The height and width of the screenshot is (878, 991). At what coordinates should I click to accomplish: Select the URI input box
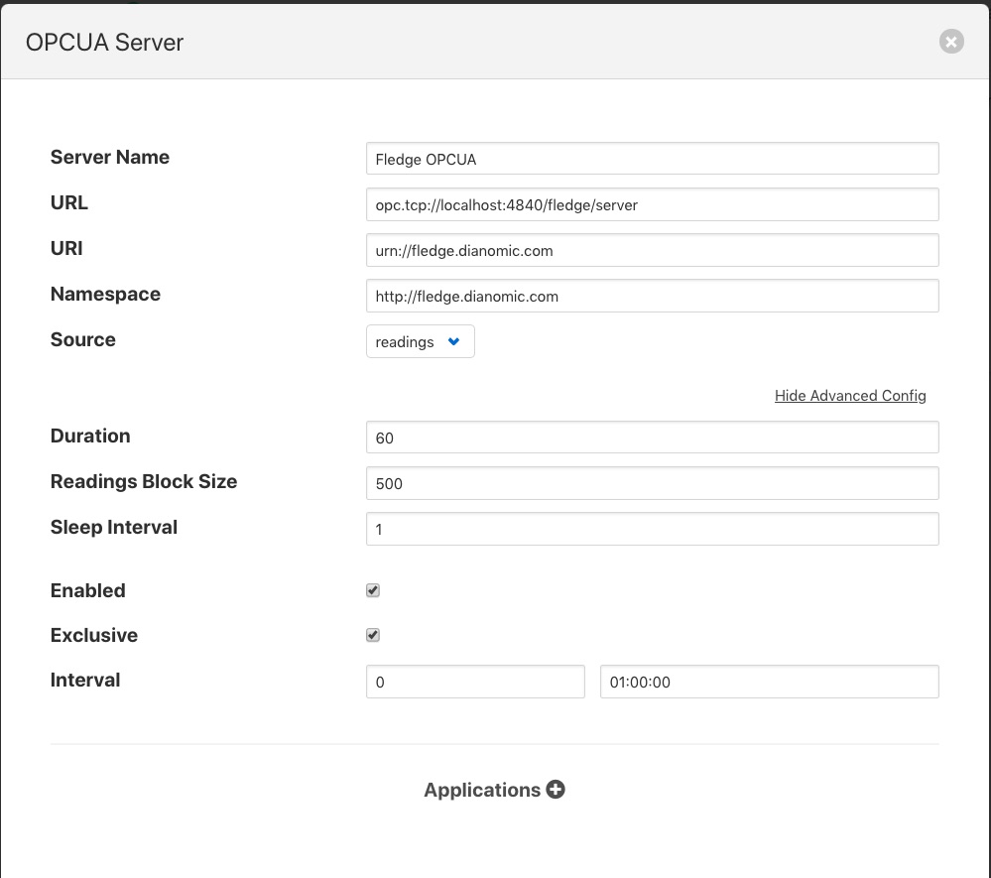pyautogui.click(x=652, y=250)
